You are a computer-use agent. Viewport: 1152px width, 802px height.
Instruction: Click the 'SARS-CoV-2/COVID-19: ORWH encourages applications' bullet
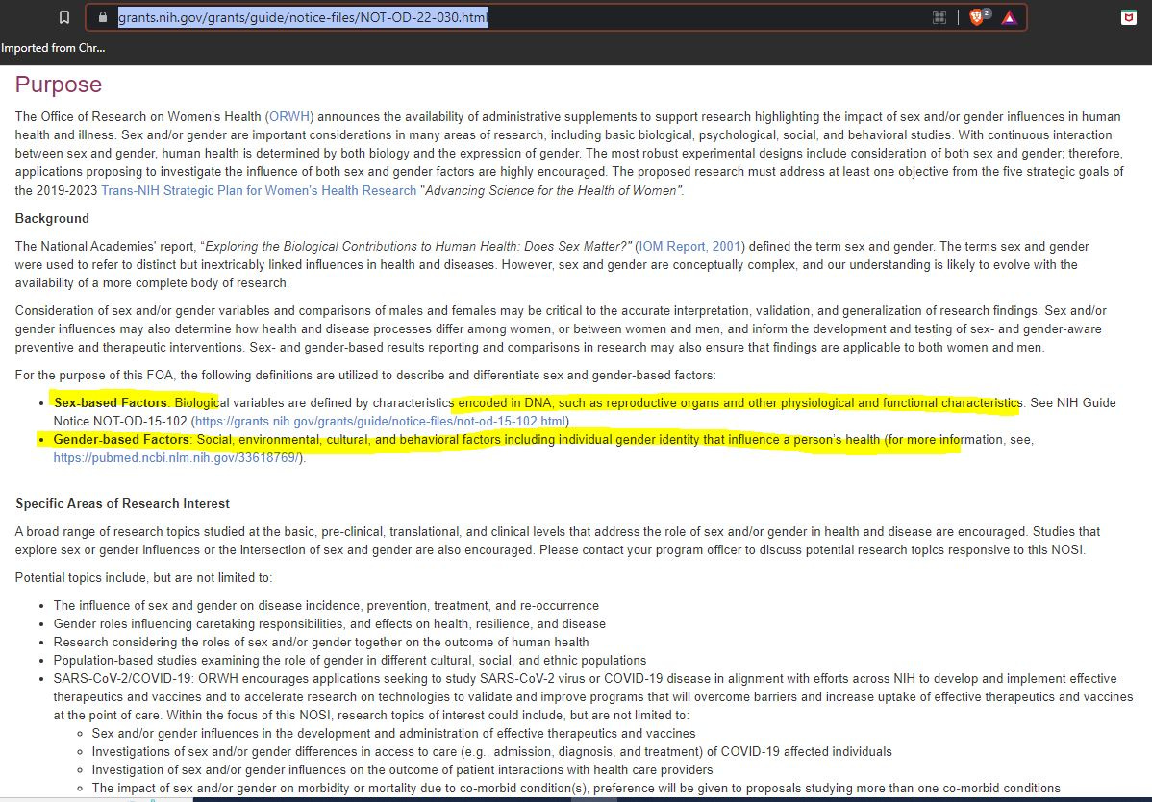(x=593, y=697)
